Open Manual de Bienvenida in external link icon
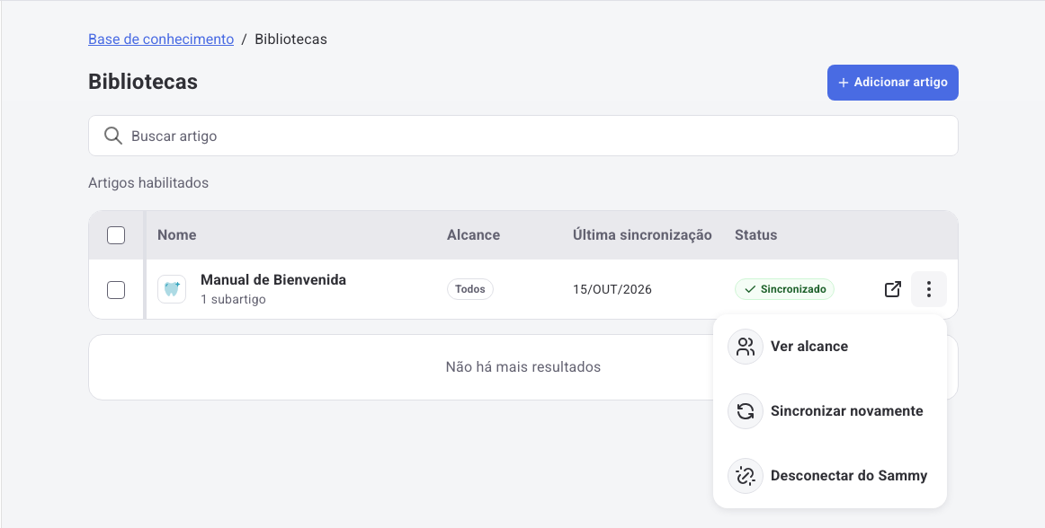The width and height of the screenshot is (1045, 528). (x=892, y=289)
